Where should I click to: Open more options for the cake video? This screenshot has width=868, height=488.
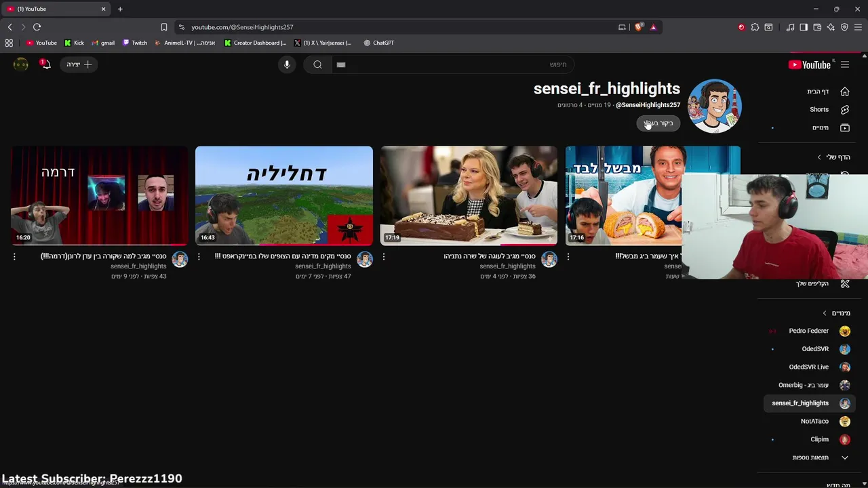384,257
